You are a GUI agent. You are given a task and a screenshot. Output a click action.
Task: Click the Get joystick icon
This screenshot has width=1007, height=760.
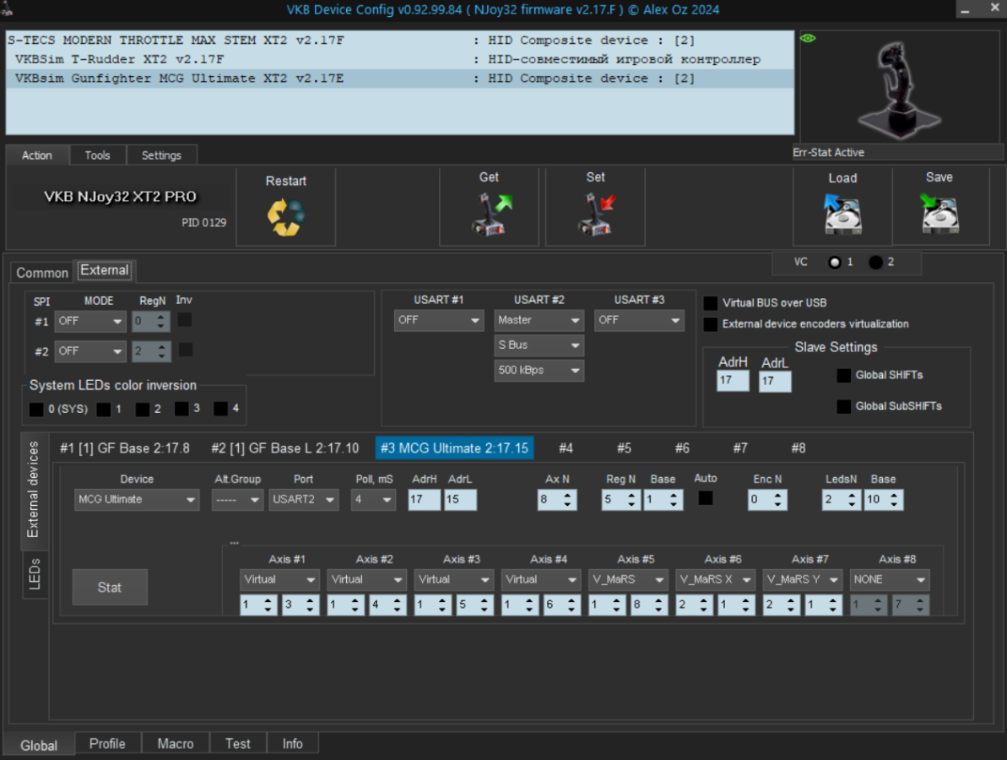tap(489, 214)
